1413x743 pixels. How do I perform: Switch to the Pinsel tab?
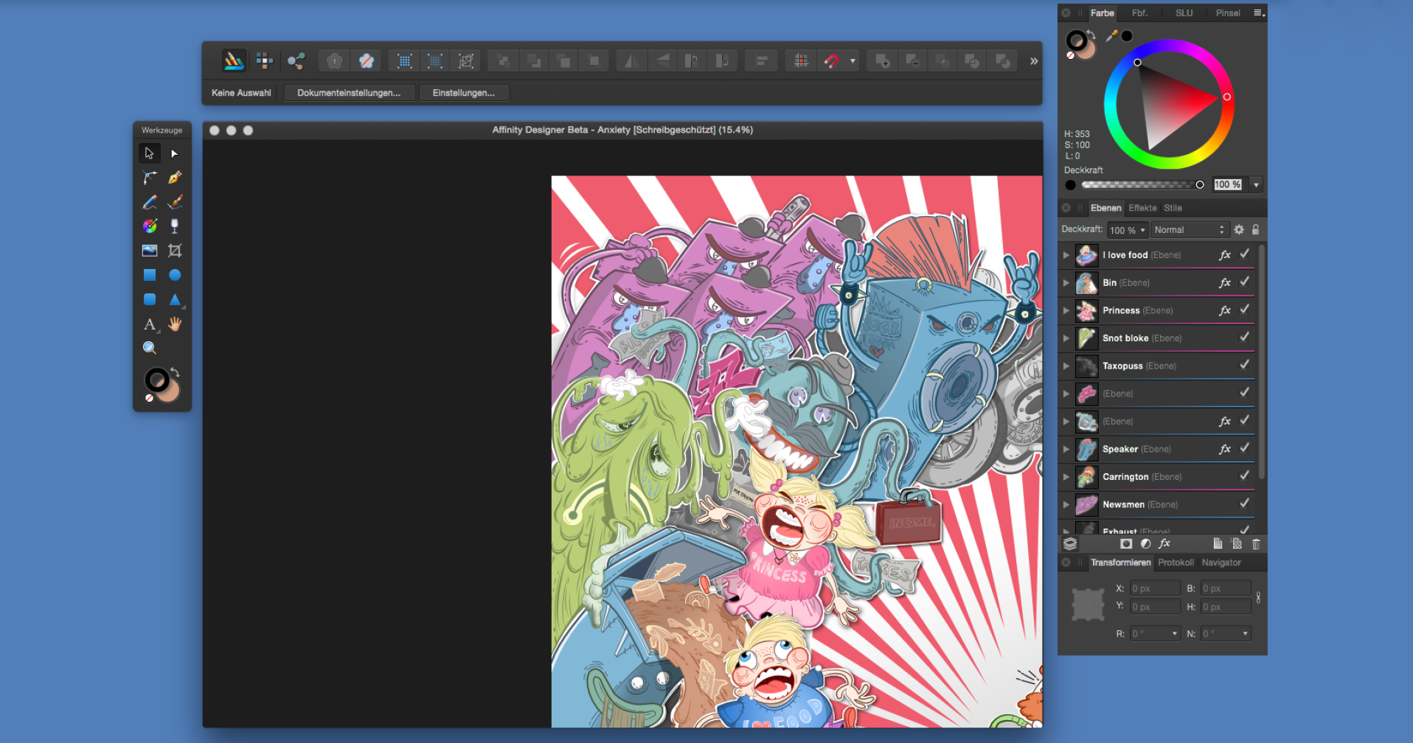point(1228,13)
